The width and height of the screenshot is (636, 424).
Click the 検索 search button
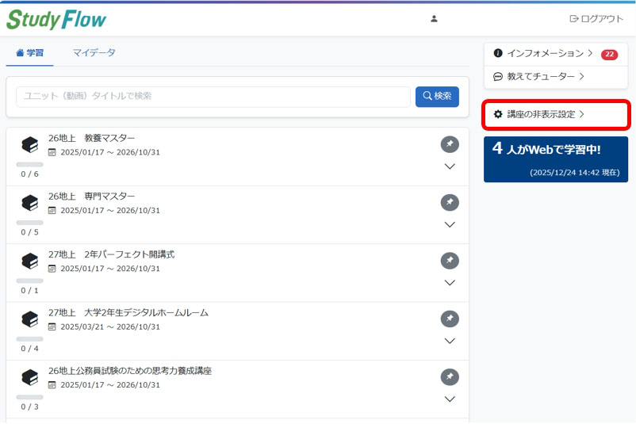pyautogui.click(x=437, y=97)
